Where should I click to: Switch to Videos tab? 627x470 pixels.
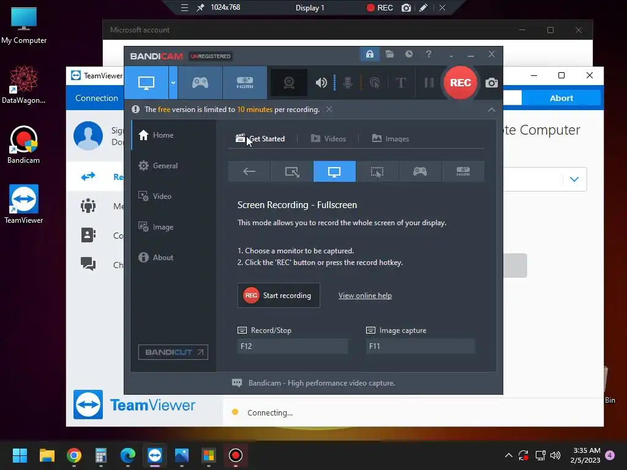tap(328, 139)
